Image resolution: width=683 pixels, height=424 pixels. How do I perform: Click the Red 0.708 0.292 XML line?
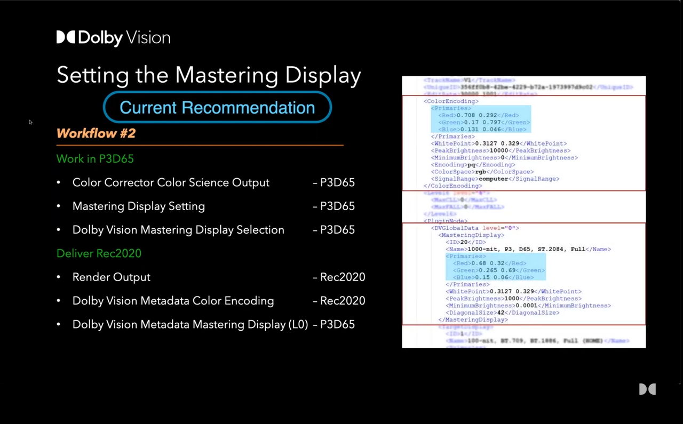[479, 115]
